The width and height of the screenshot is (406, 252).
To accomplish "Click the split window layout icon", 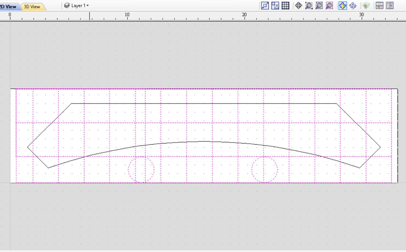I will point(389,5).
